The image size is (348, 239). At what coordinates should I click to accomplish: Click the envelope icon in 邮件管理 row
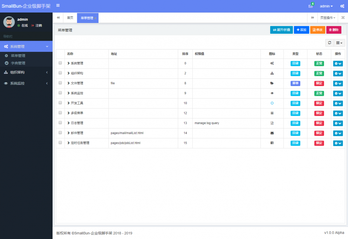coord(272,133)
